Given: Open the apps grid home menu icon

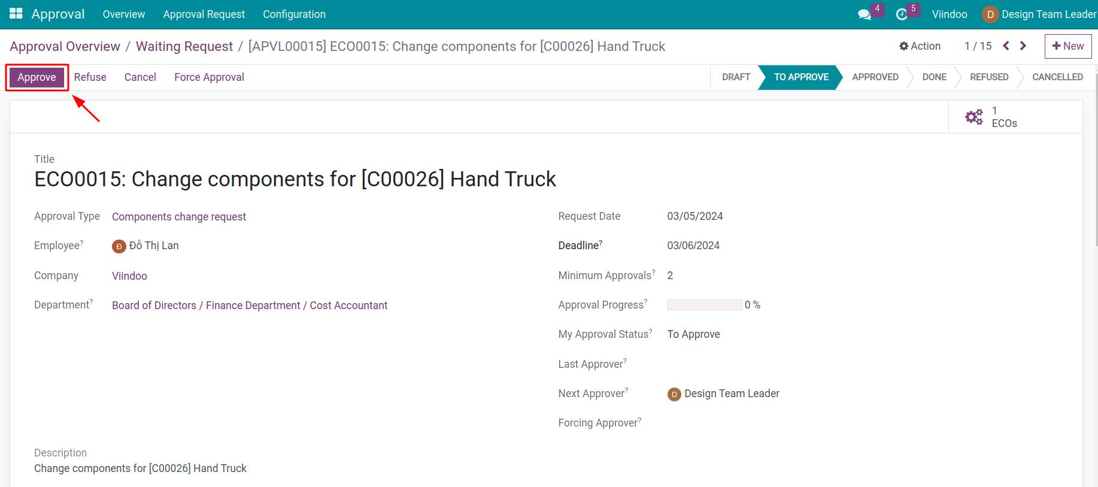Looking at the screenshot, I should tap(16, 14).
